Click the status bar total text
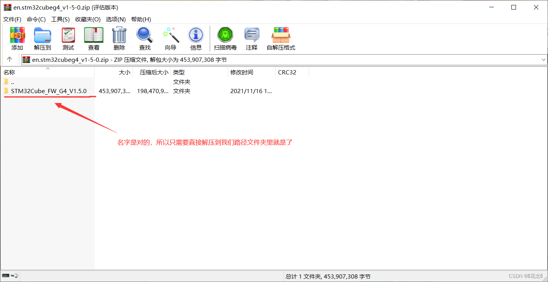548x282 pixels. [x=328, y=276]
